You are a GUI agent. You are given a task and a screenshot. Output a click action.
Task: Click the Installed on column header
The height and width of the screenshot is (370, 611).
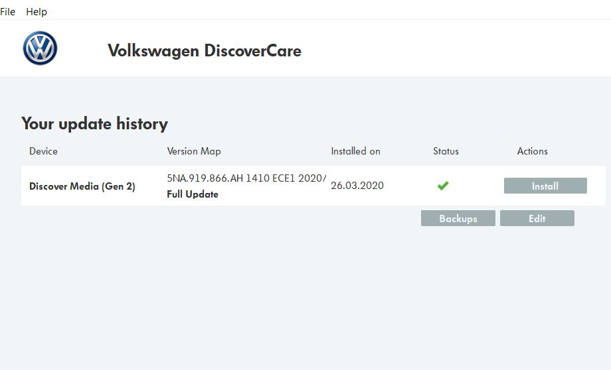(x=355, y=151)
